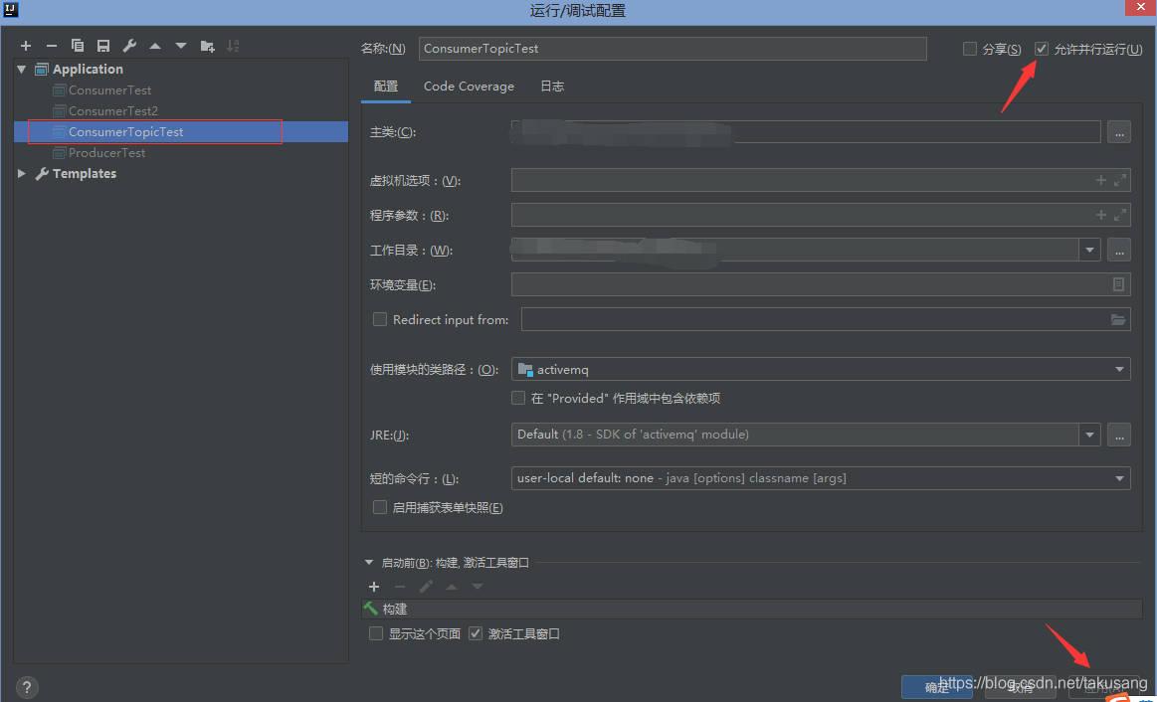The height and width of the screenshot is (702, 1157).
Task: Create new folder for configurations
Action: (x=206, y=45)
